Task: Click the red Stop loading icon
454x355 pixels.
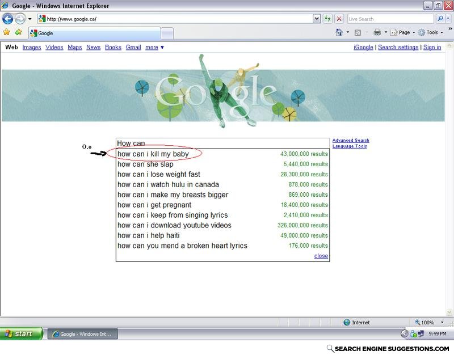Action: (x=339, y=19)
